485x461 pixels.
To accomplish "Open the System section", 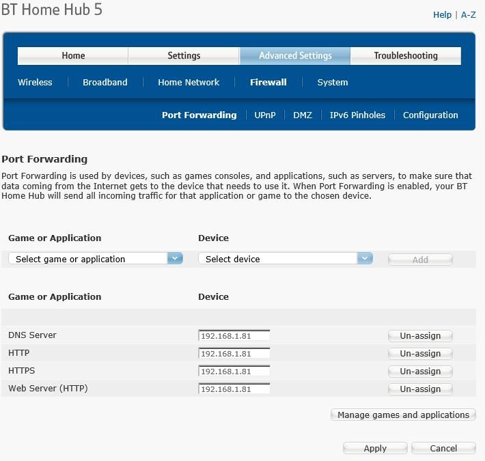I will click(333, 82).
